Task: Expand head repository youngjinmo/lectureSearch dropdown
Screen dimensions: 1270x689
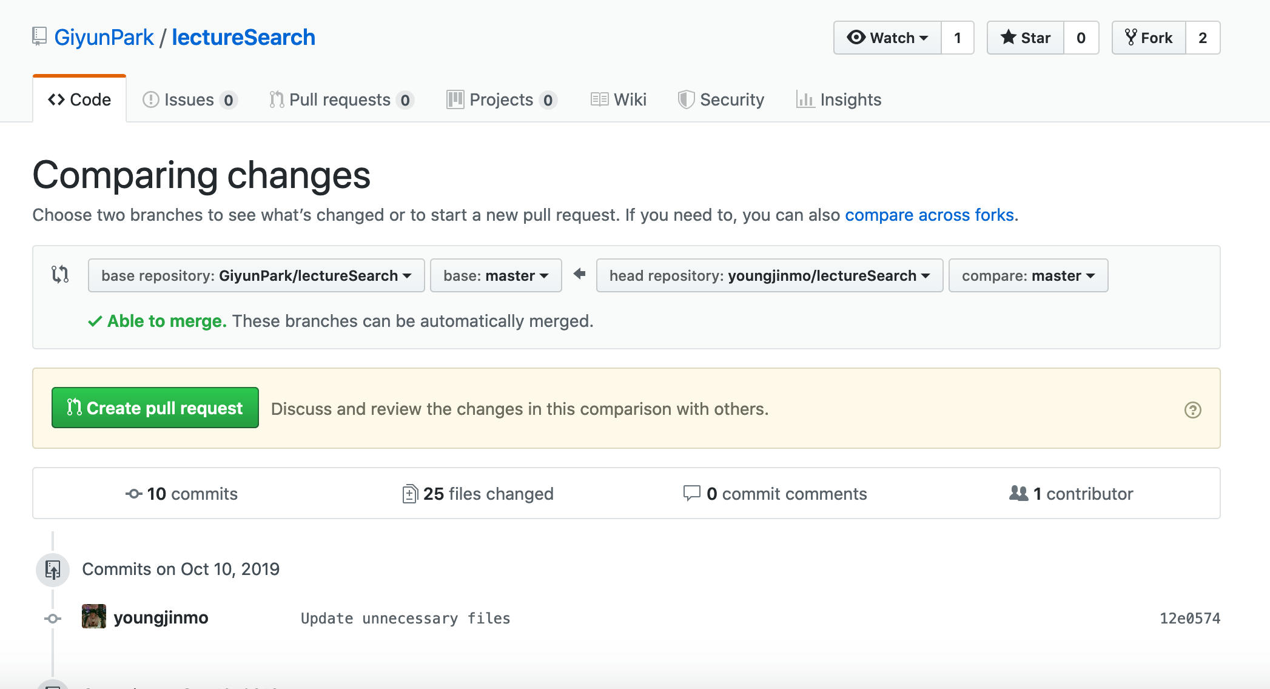Action: (x=769, y=275)
